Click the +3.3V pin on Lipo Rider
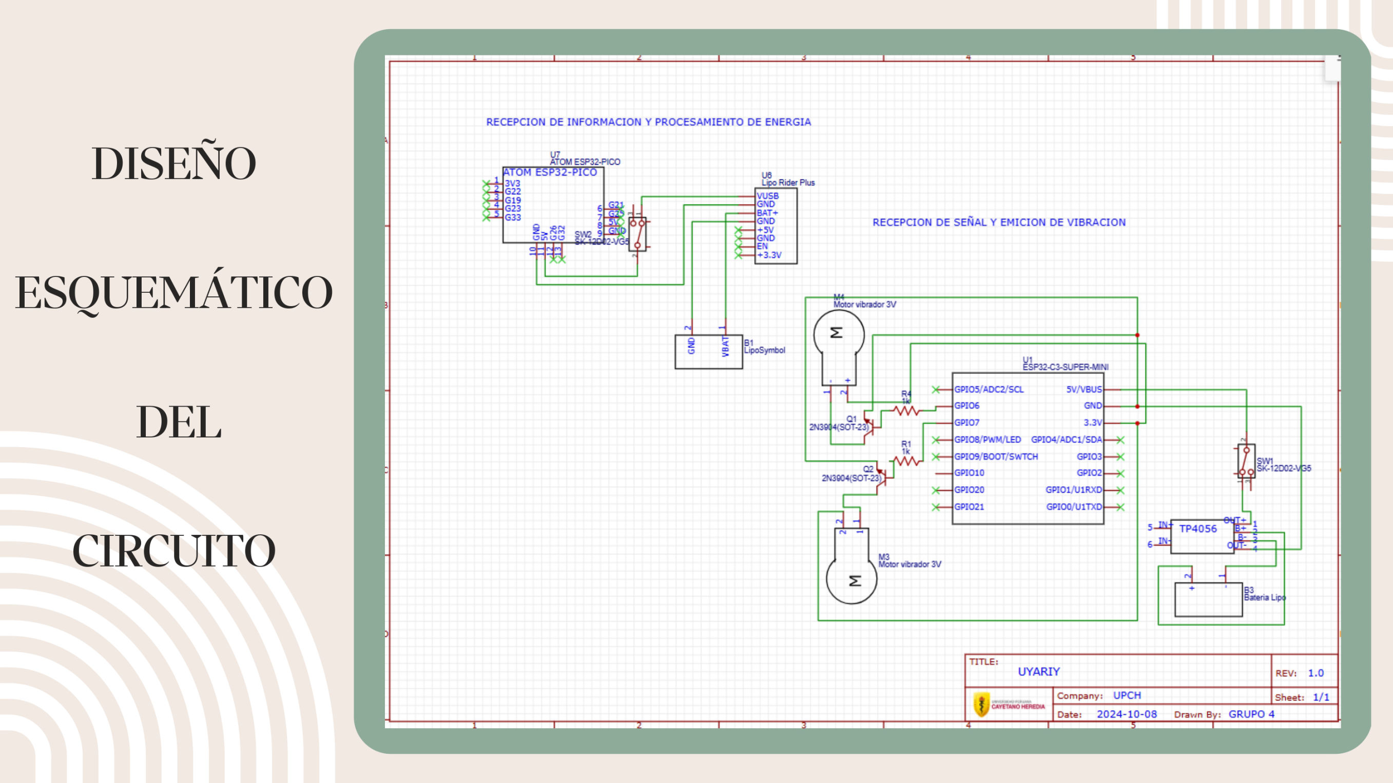 (x=769, y=255)
